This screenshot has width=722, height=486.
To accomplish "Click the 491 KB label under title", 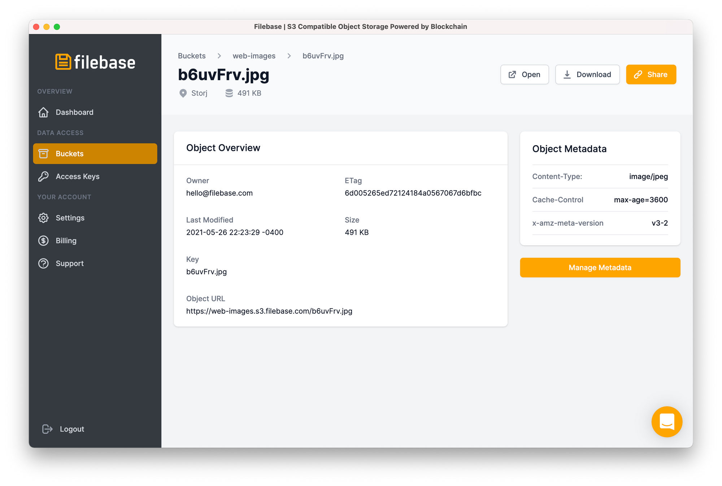I will (x=249, y=93).
